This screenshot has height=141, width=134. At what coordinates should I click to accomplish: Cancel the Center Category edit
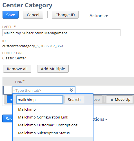(x=33, y=15)
